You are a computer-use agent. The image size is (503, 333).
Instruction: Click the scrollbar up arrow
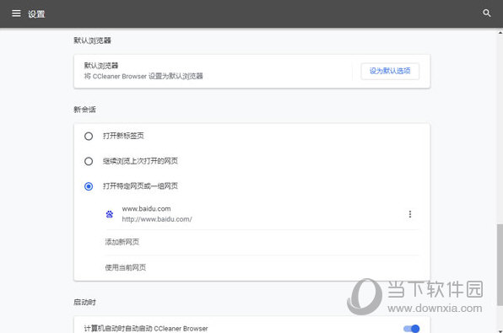[x=500, y=32]
